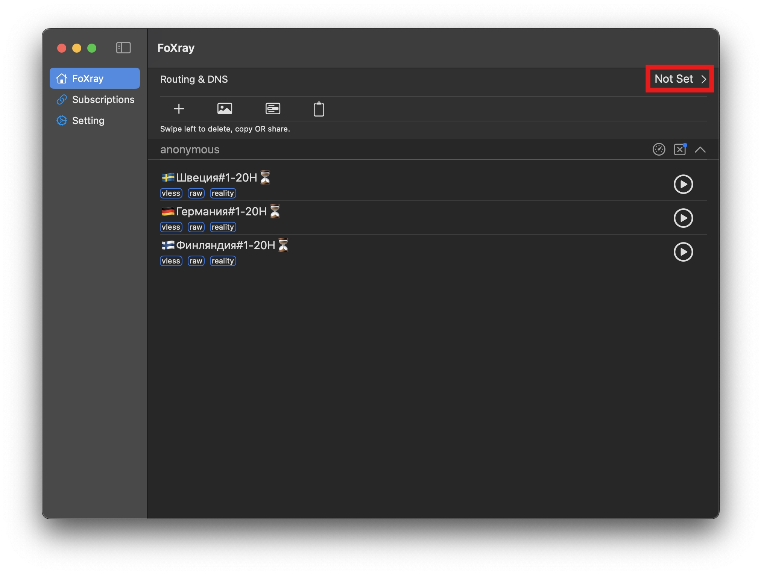This screenshot has width=761, height=574.
Task: Select the FoXray sidebar item
Action: 95,79
